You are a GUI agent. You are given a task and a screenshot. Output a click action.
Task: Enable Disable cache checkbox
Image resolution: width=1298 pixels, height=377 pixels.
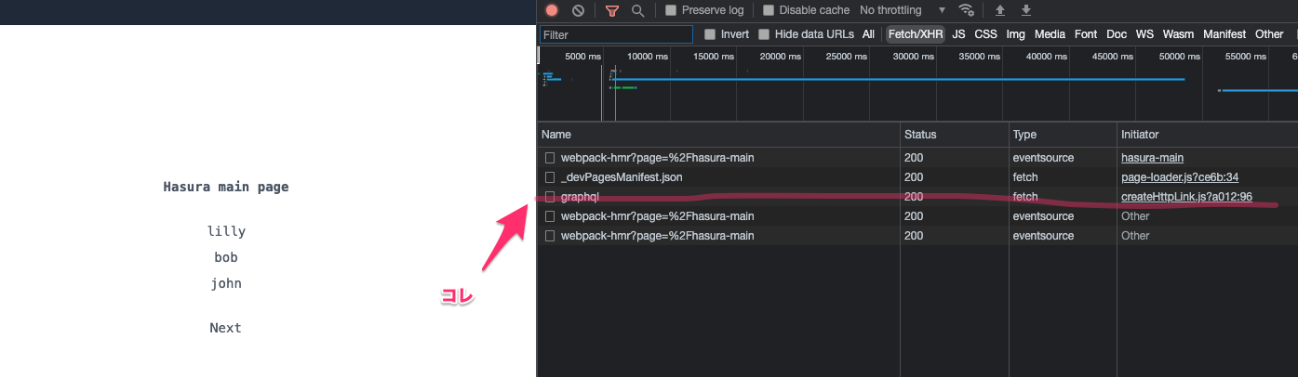pyautogui.click(x=769, y=10)
